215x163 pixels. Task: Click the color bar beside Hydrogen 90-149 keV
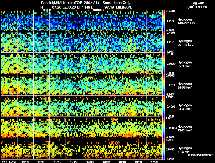[x=163, y=42]
